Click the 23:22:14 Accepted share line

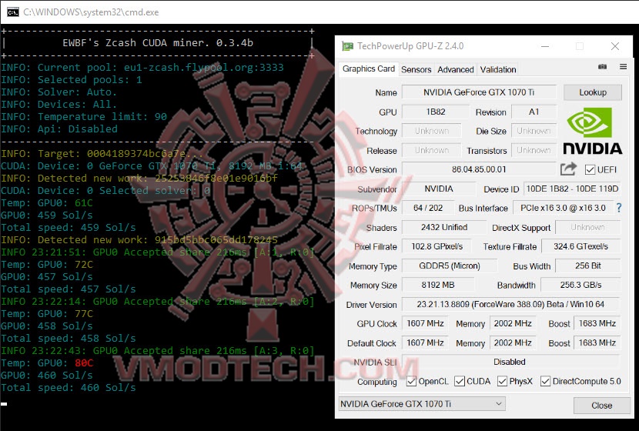[x=158, y=302]
